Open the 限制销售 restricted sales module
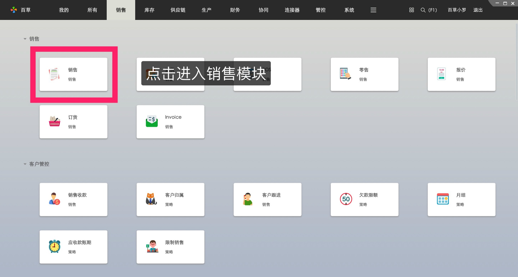 [170, 247]
